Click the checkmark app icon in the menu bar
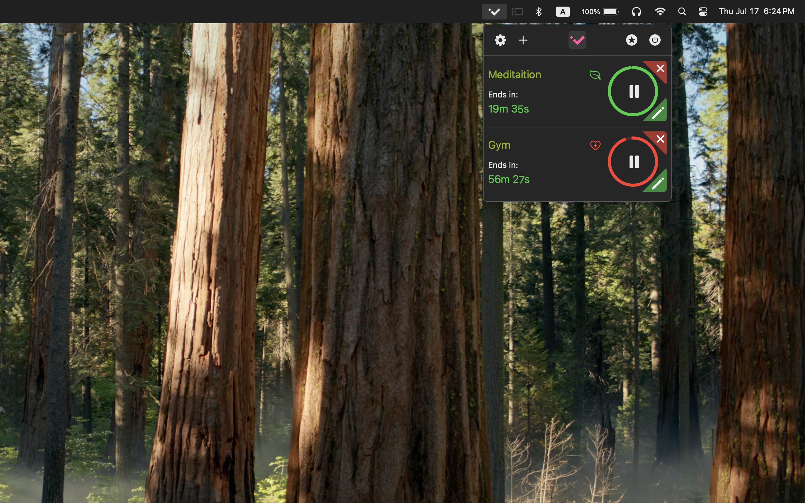Image resolution: width=805 pixels, height=503 pixels. pos(494,12)
